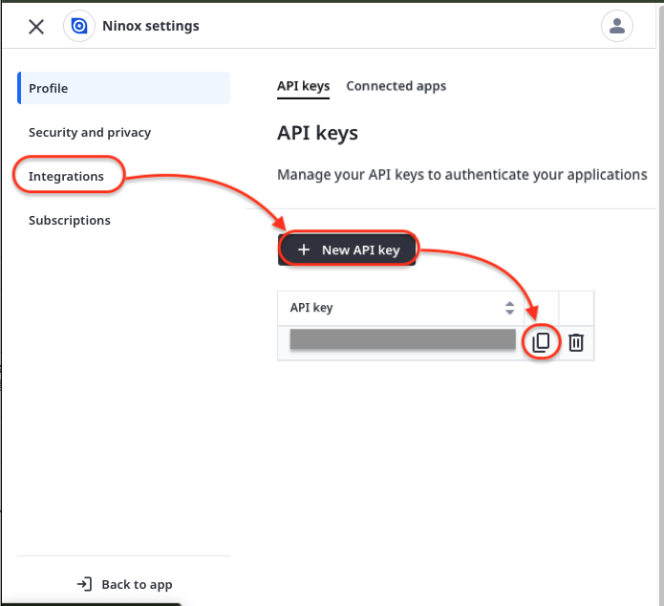664x606 pixels.
Task: Copy the API key with the copy icon
Action: pyautogui.click(x=541, y=342)
